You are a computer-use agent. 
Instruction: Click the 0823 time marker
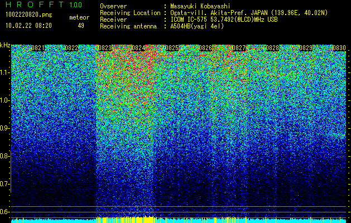tap(105, 48)
